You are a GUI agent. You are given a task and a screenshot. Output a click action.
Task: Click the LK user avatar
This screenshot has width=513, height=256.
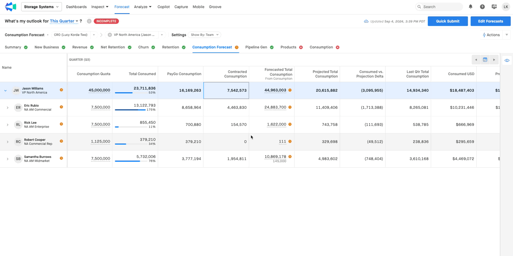pos(506,7)
